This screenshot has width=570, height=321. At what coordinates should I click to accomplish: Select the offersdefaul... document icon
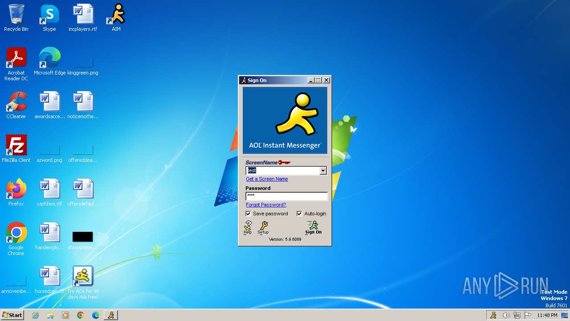tap(83, 193)
